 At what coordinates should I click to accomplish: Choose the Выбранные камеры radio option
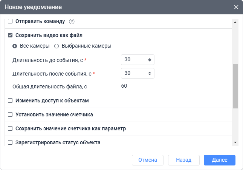(x=57, y=46)
